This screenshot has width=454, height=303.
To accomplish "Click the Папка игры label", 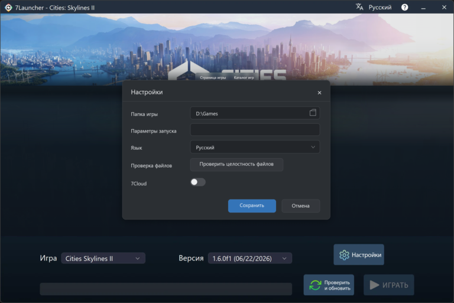I will (144, 114).
